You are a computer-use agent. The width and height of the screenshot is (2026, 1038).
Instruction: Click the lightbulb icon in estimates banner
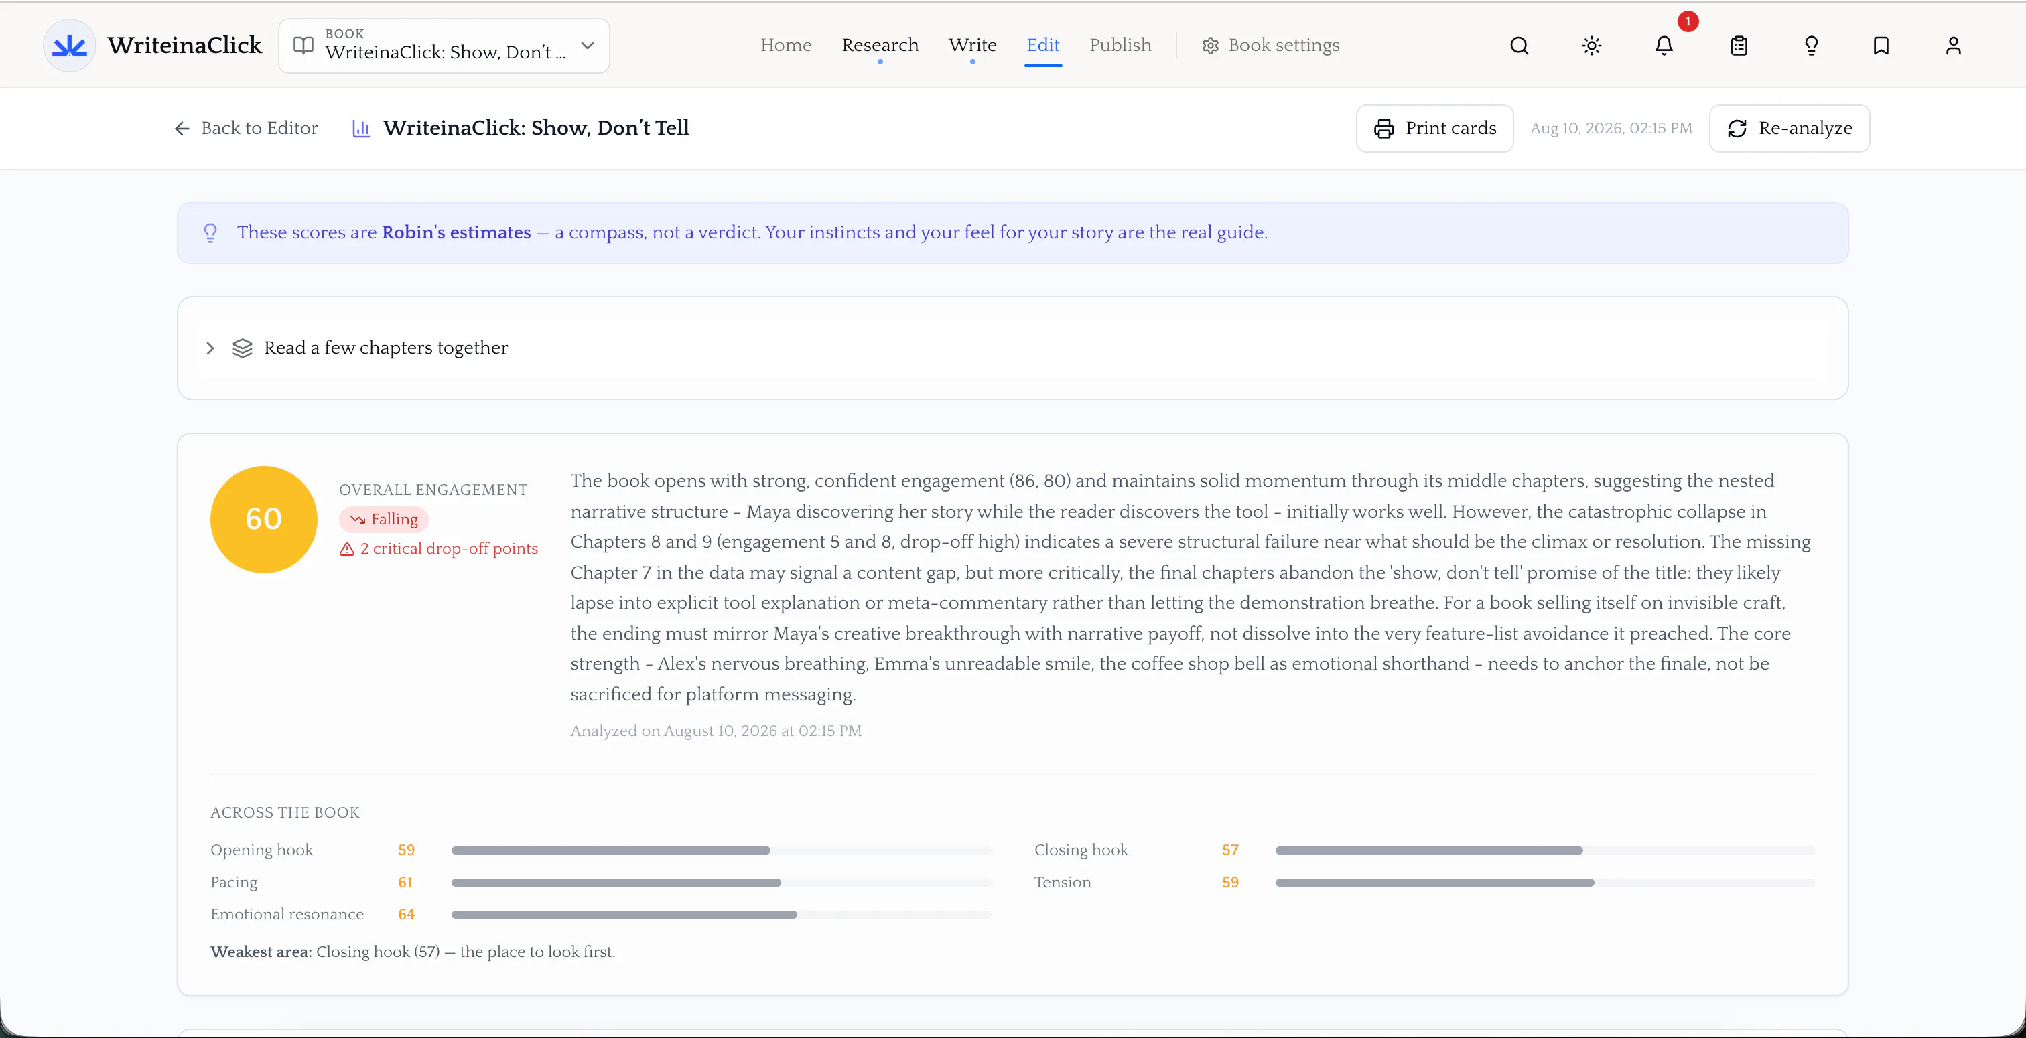pos(210,233)
